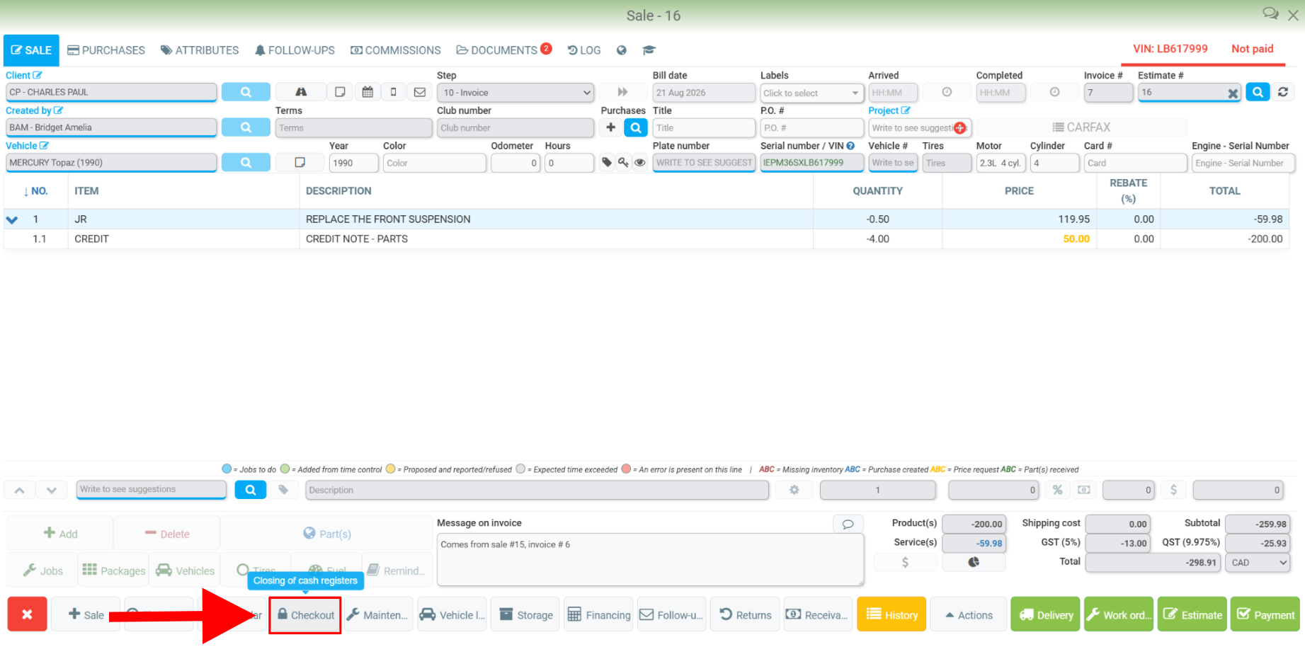
Task: Set Completed time with its clock icon
Action: click(x=1054, y=92)
